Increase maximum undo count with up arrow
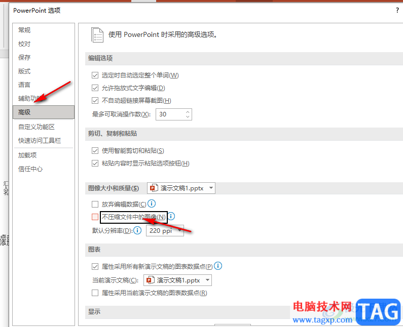Image resolution: width=403 pixels, height=327 pixels. (x=188, y=112)
